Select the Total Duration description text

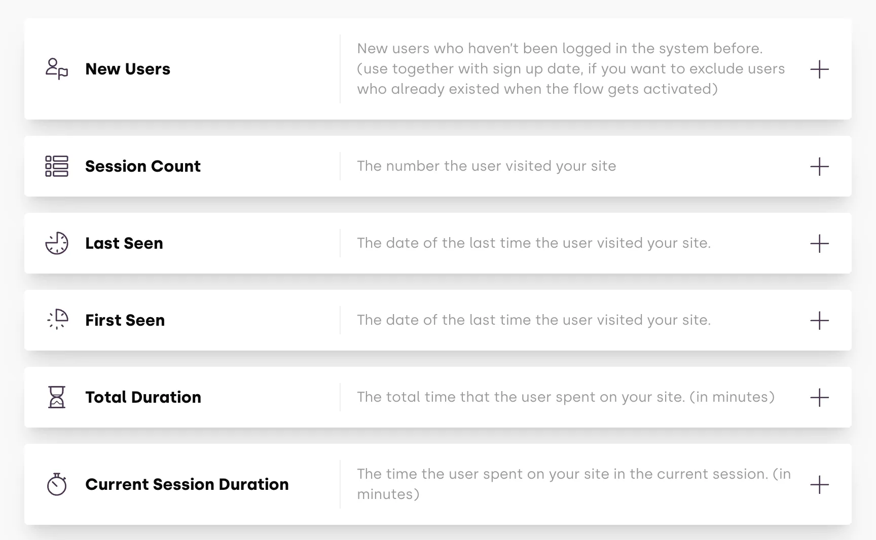(565, 397)
